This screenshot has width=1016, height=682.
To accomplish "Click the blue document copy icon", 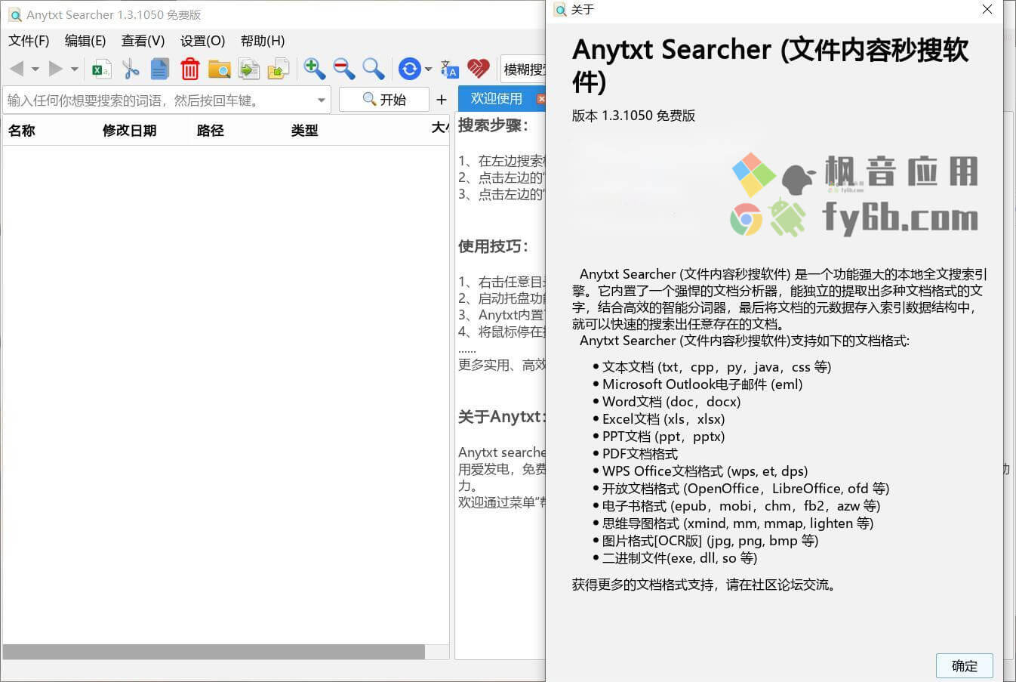I will (x=159, y=69).
